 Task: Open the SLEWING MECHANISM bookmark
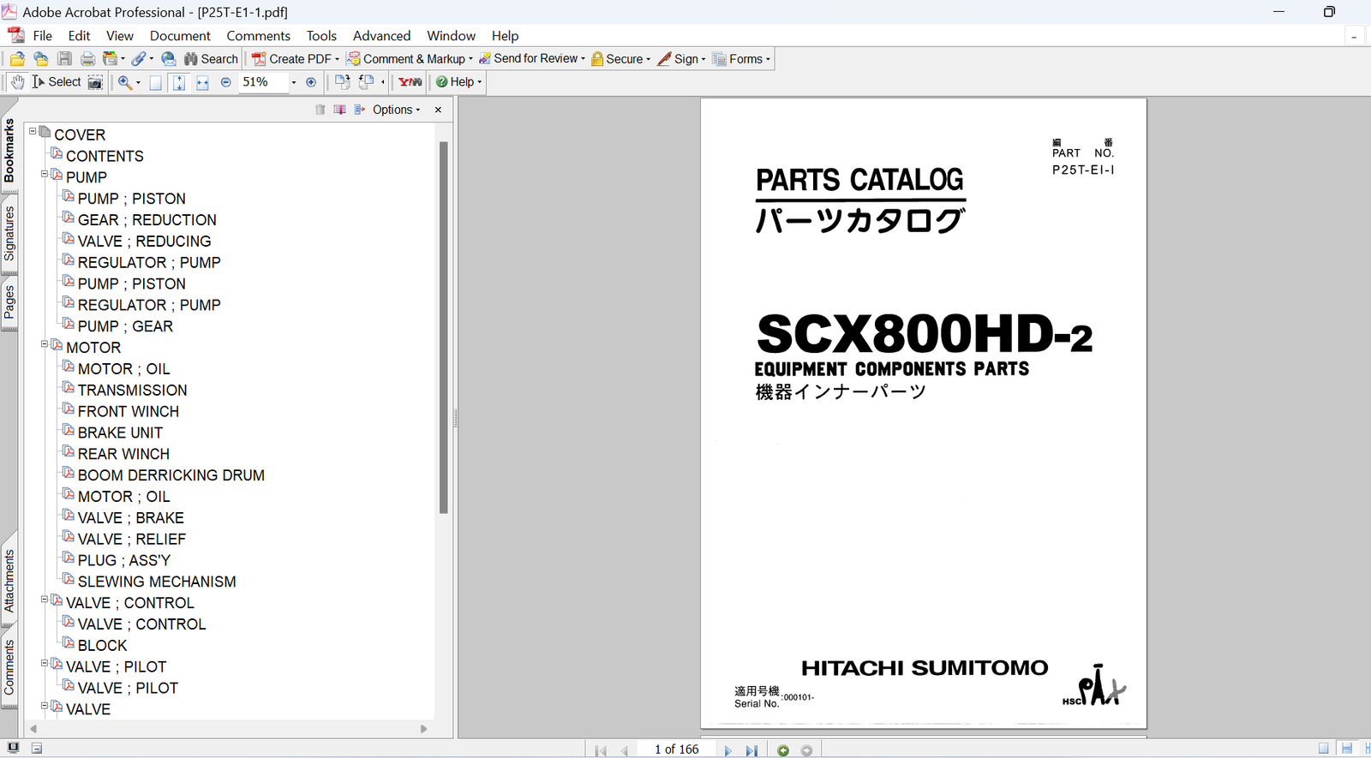coord(157,582)
